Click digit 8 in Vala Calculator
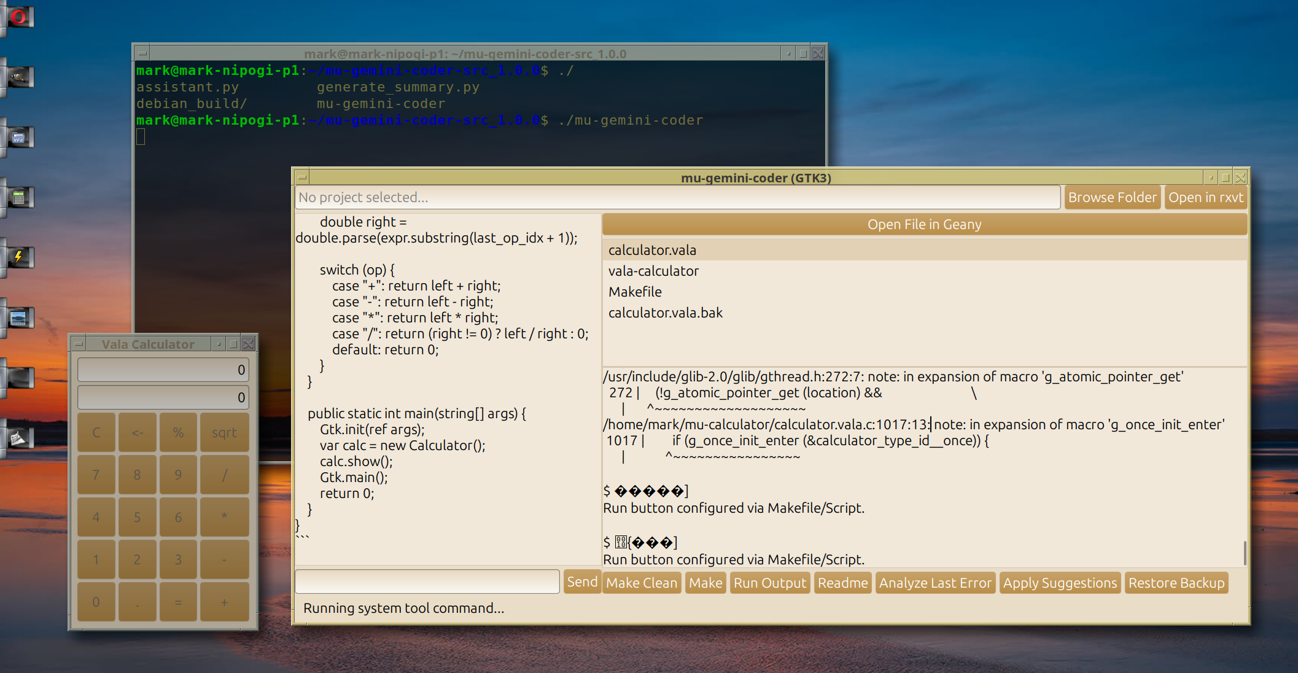The height and width of the screenshot is (673, 1298). click(137, 475)
